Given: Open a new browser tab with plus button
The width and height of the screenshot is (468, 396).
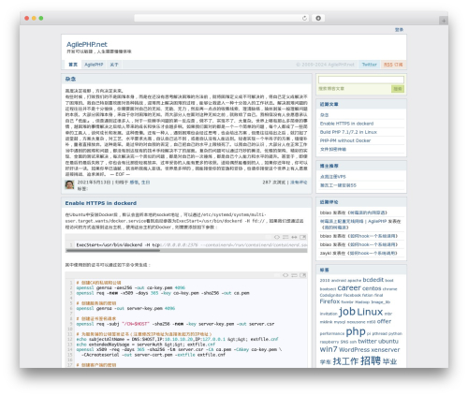Looking at the screenshot, I should click(x=444, y=21).
